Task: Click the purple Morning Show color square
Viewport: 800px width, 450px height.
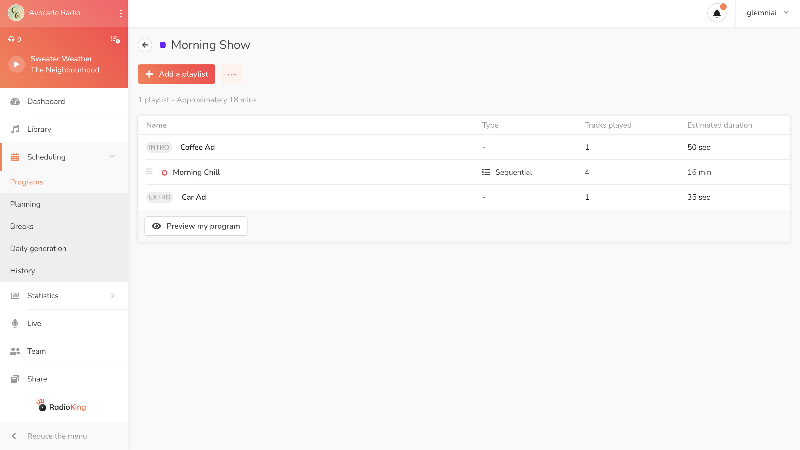Action: point(162,45)
